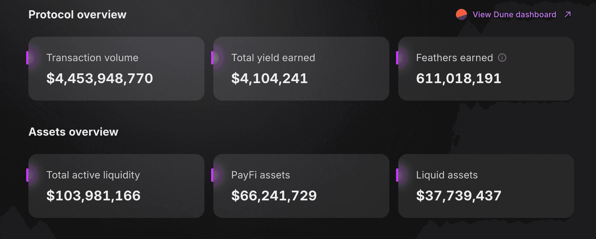Select the Total active liquidity label
This screenshot has height=239, width=596.
pyautogui.click(x=93, y=175)
